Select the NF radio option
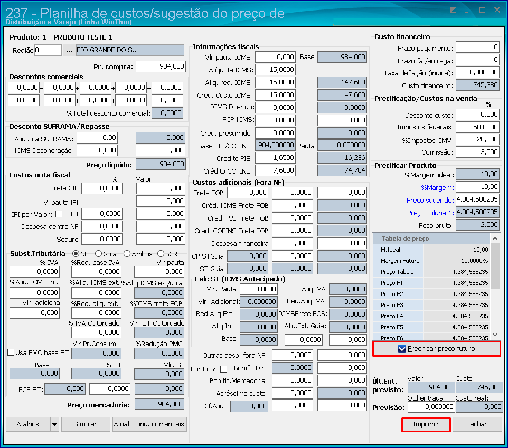The height and width of the screenshot is (448, 508). click(76, 254)
